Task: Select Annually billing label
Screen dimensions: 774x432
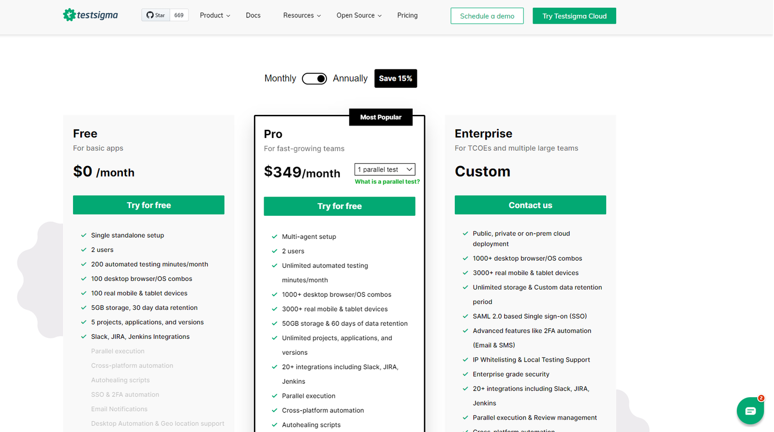Action: click(x=350, y=78)
